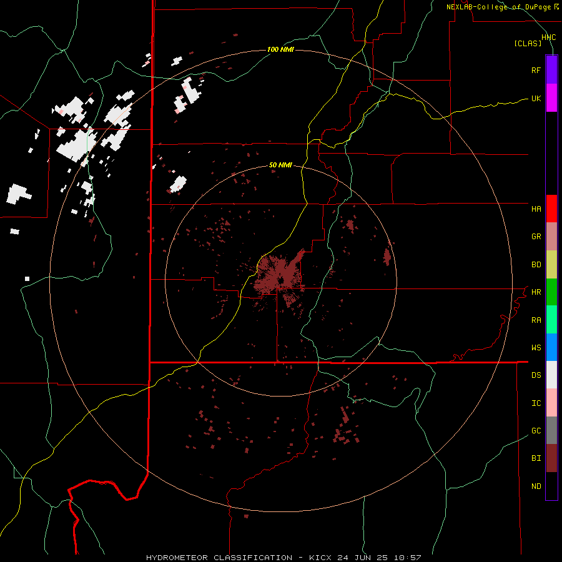
Task: Click the 'KICX' radar site identifier
Action: (322, 558)
